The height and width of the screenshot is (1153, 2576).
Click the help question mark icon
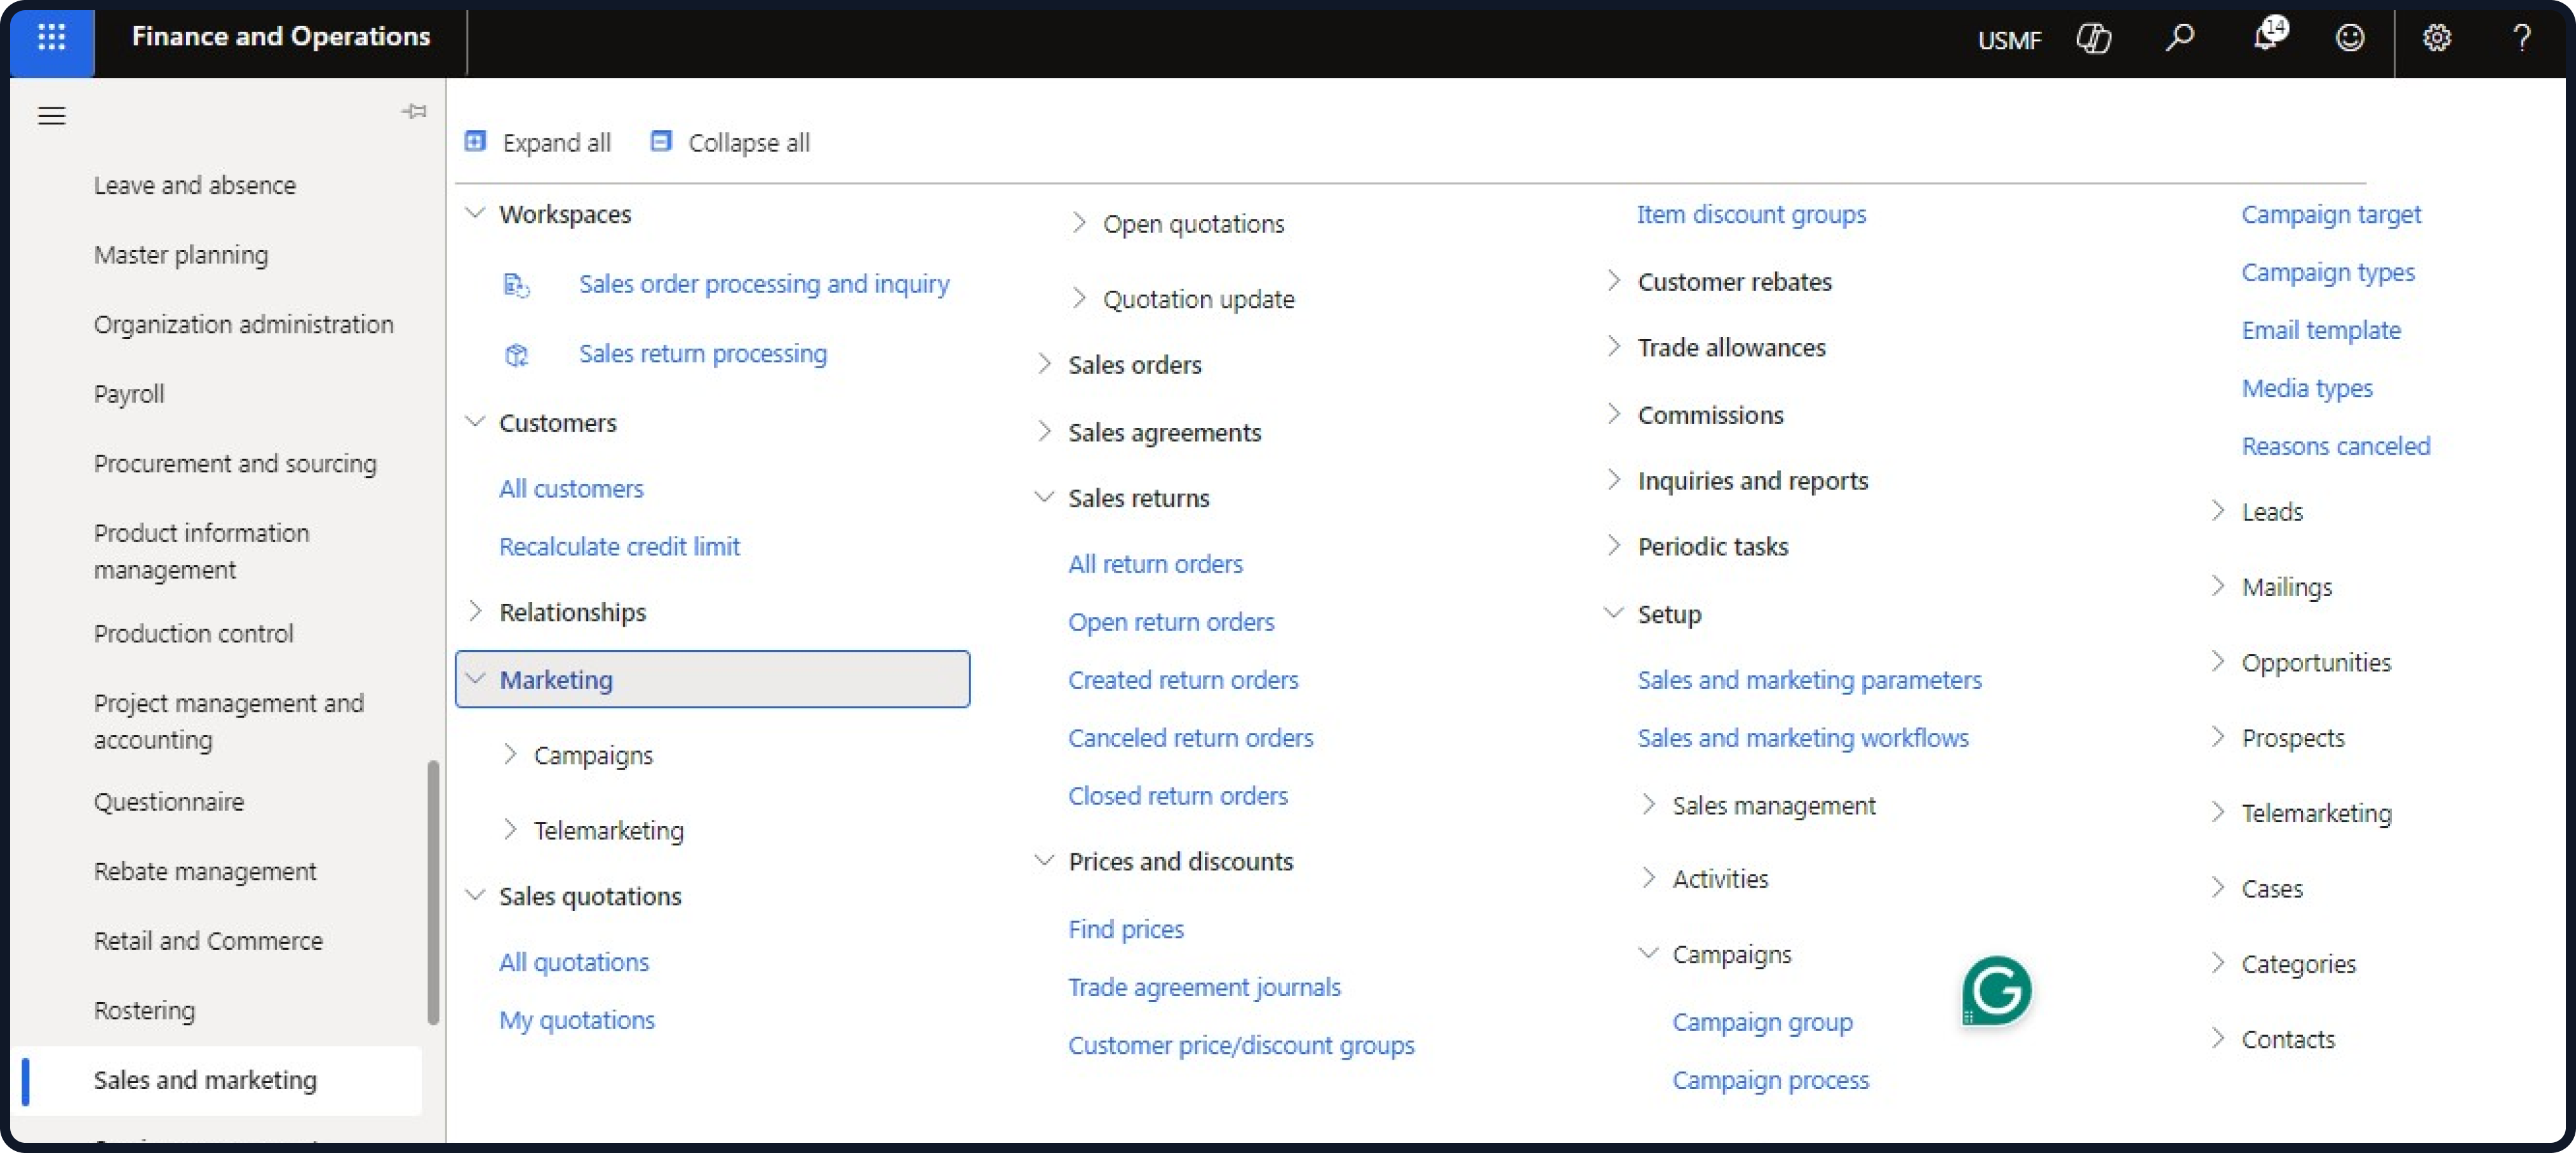pos(2521,38)
